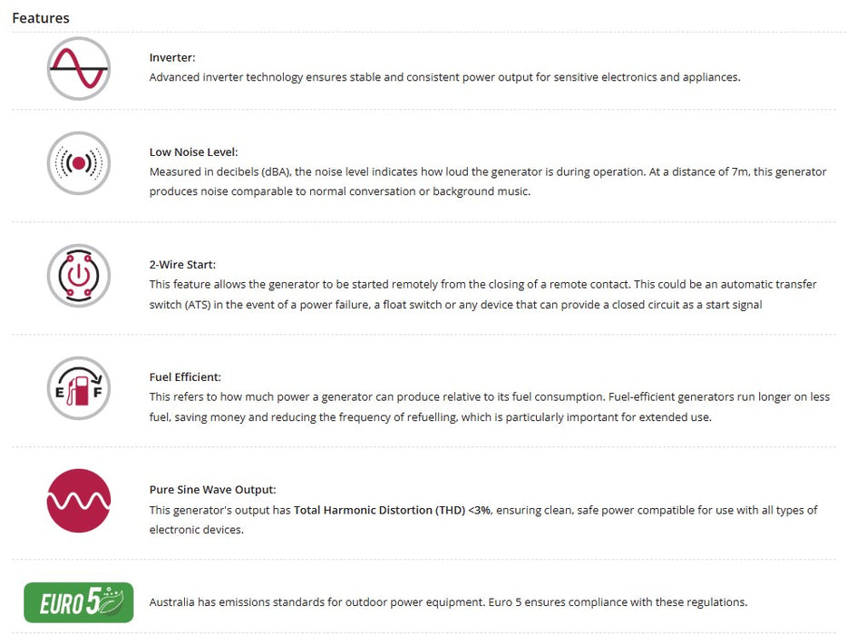Click the 'electronic devices.' closing line
The height and width of the screenshot is (635, 847).
tap(196, 530)
